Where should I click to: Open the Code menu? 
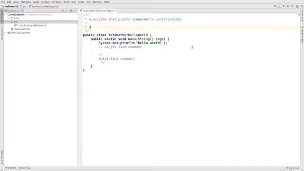pos(36,2)
